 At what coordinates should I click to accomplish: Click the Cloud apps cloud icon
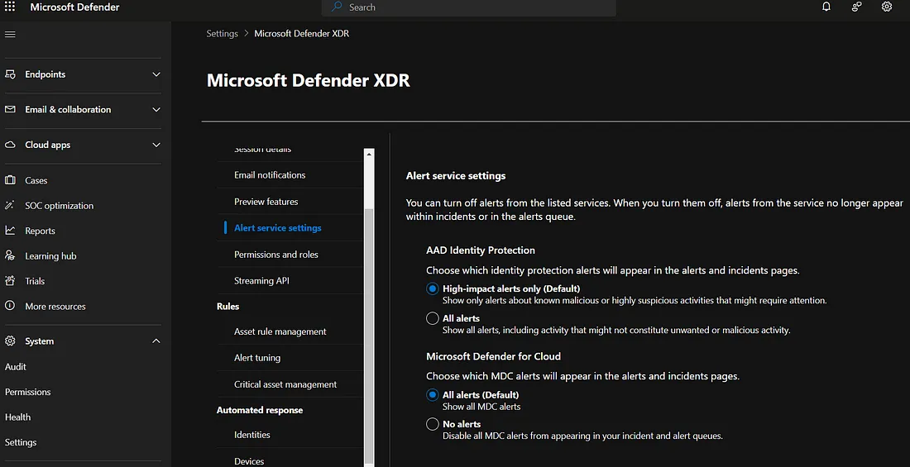[10, 145]
